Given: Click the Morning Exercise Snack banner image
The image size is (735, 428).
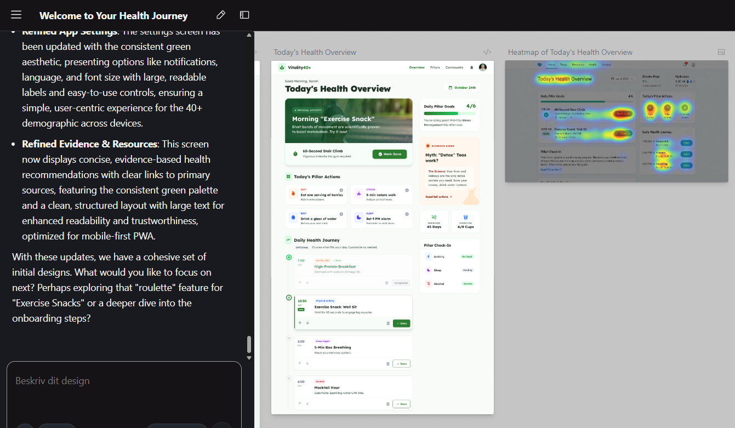Looking at the screenshot, I should [349, 121].
